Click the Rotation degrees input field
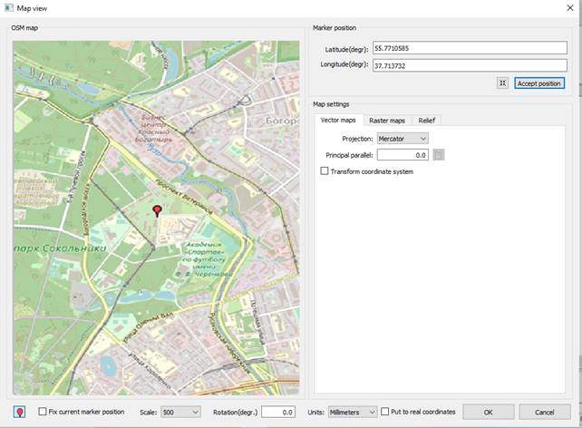Viewport: 582px width, 428px height. click(276, 412)
